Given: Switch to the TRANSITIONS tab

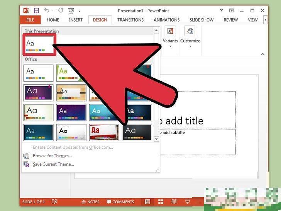Looking at the screenshot, I should [130, 20].
